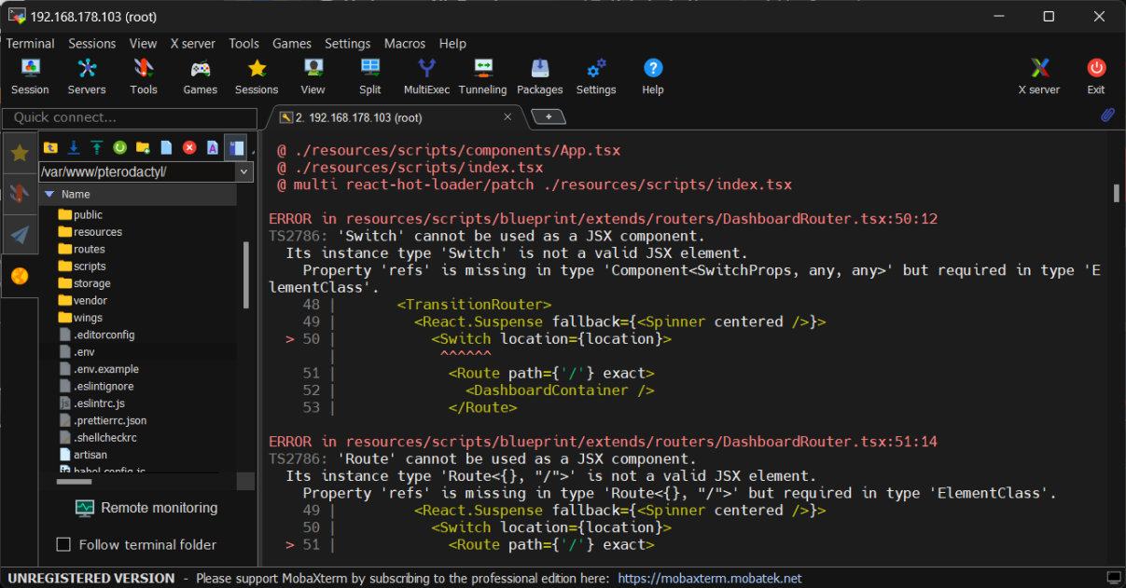Viewport: 1126px width, 588px height.
Task: Open the Macros menu
Action: (405, 43)
